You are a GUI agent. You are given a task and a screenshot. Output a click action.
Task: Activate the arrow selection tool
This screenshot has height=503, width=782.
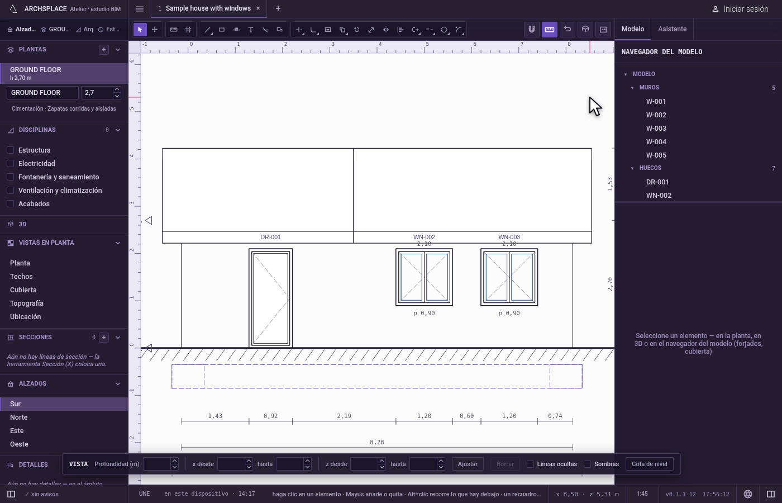pos(140,30)
